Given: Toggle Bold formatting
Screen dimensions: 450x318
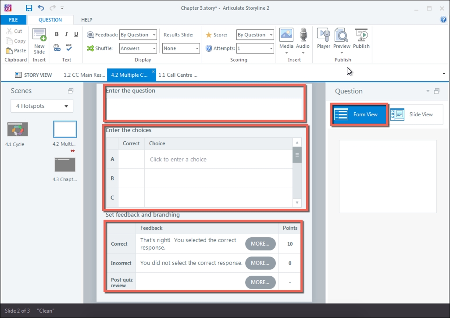Looking at the screenshot, I should (57, 35).
